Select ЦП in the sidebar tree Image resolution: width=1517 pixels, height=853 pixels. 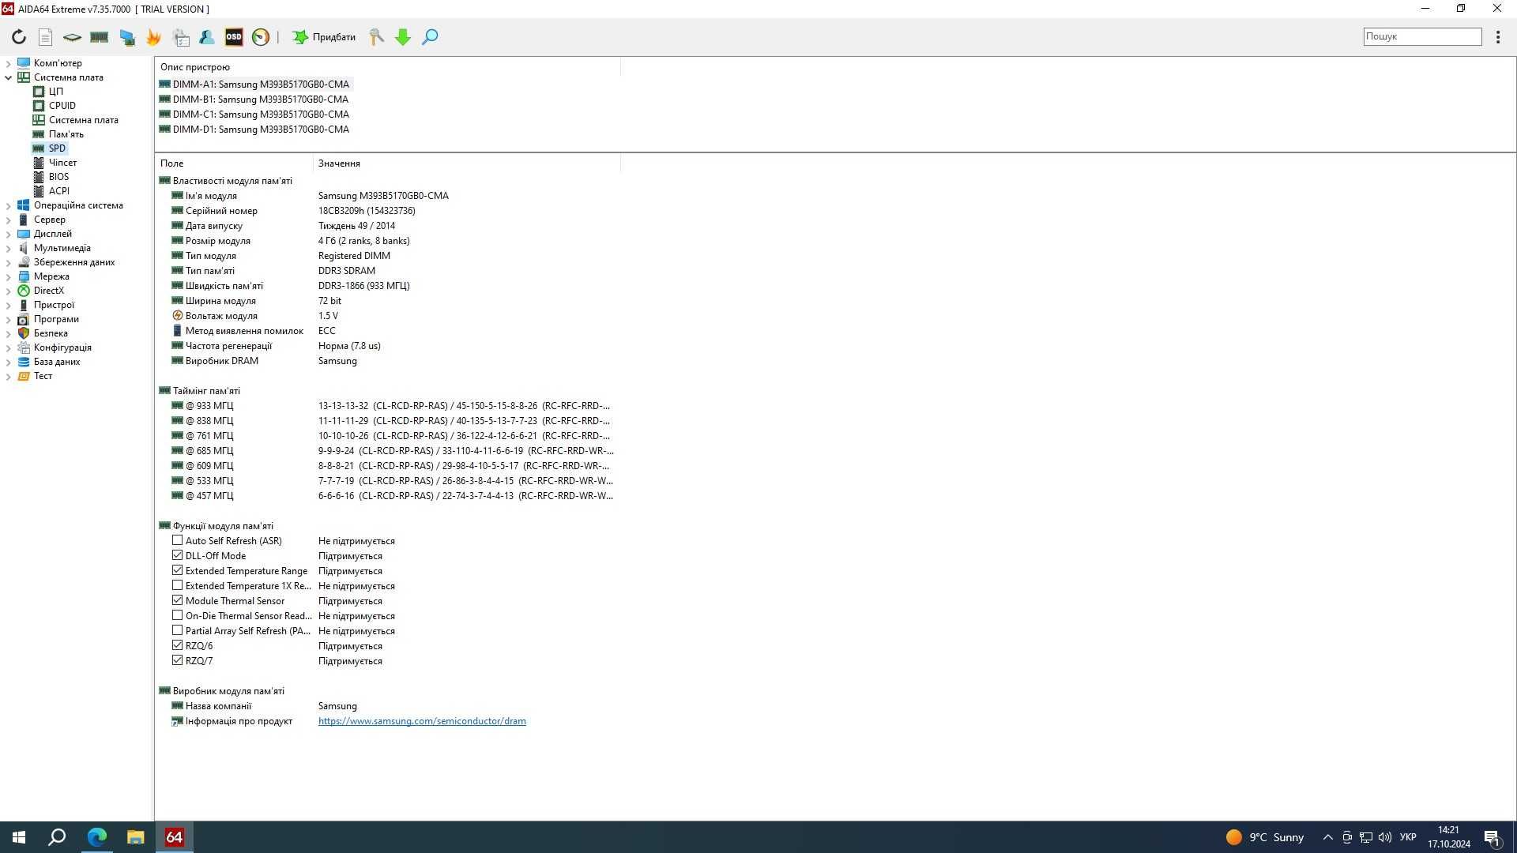(x=55, y=92)
